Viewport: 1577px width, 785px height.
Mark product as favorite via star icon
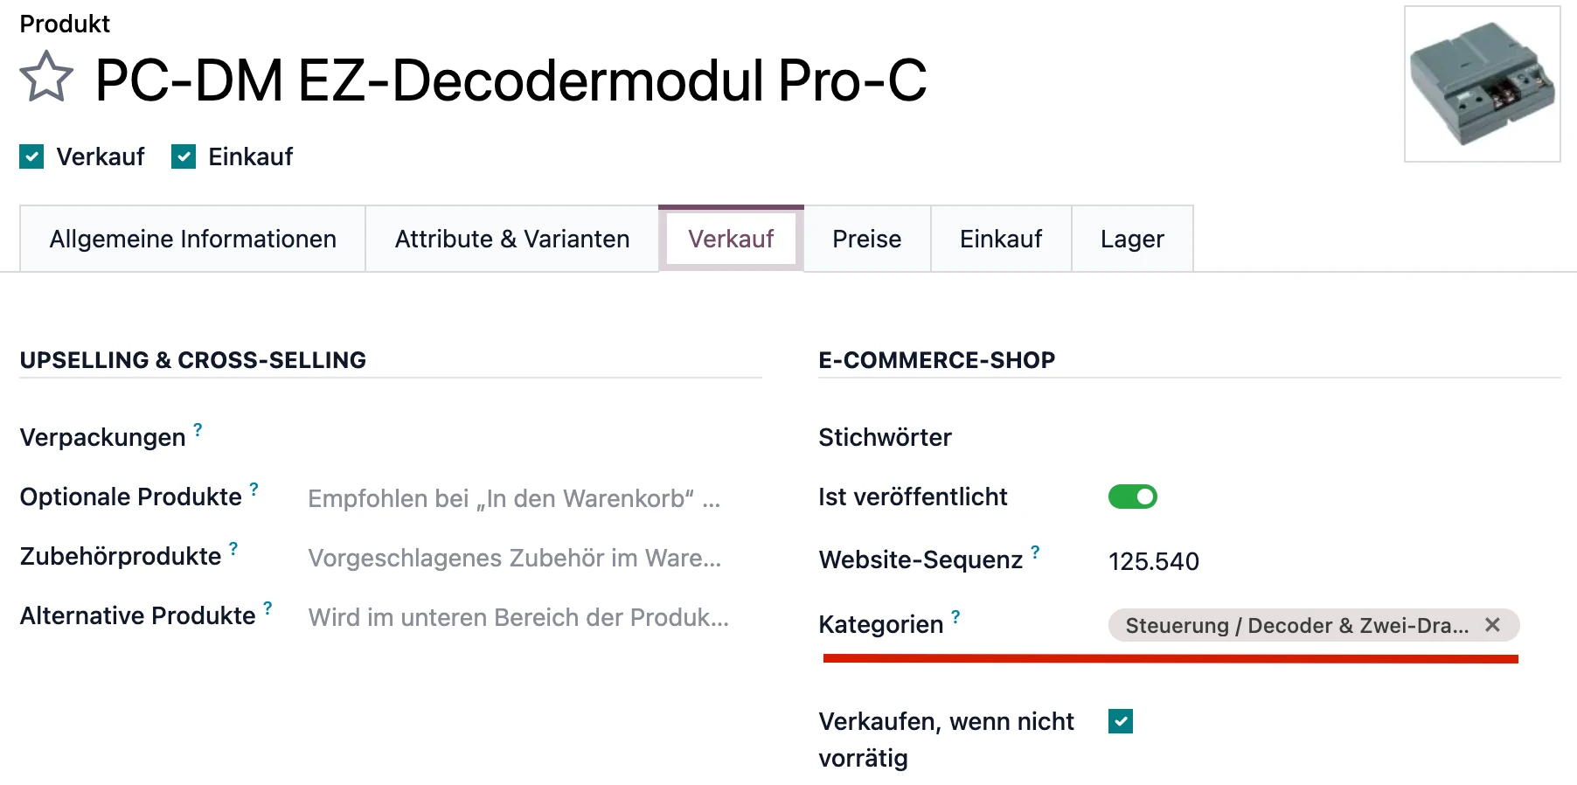(x=46, y=79)
